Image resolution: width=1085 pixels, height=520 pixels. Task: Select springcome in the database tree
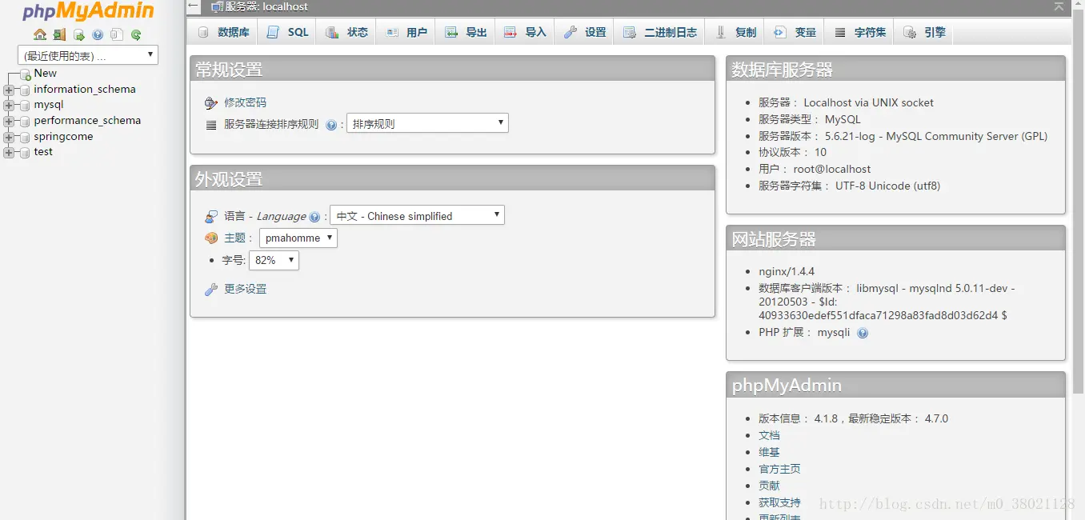[63, 137]
